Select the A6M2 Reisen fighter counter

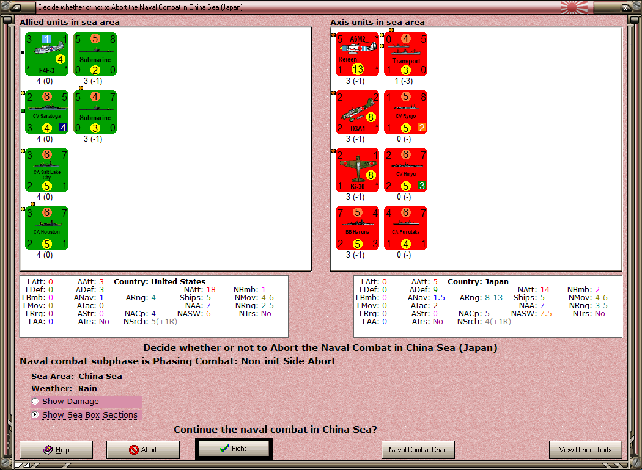click(358, 54)
